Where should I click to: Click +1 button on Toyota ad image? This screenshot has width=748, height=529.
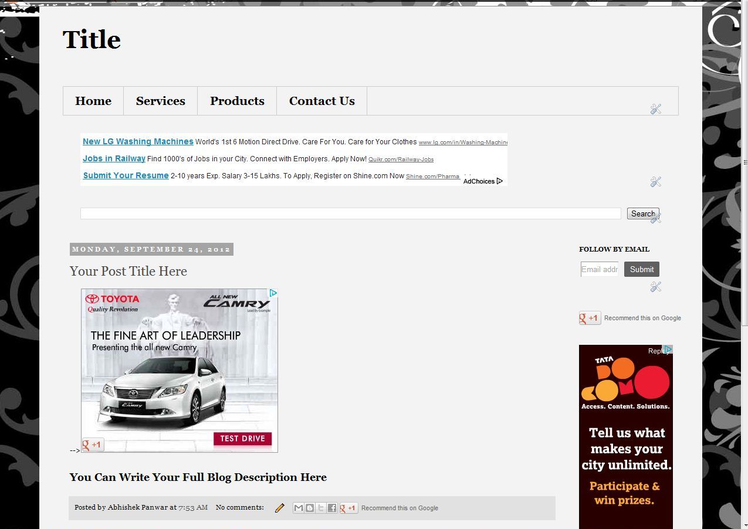click(x=93, y=445)
